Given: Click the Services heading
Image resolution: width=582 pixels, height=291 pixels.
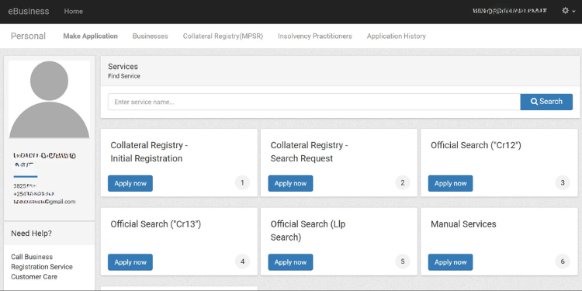Looking at the screenshot, I should 123,67.
